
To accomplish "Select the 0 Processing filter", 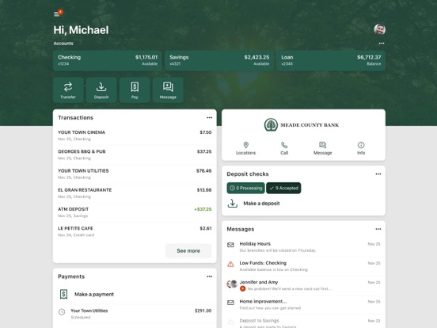I will (245, 188).
